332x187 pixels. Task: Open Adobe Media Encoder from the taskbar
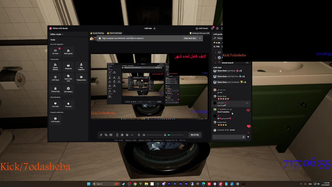pyautogui.click(x=186, y=184)
